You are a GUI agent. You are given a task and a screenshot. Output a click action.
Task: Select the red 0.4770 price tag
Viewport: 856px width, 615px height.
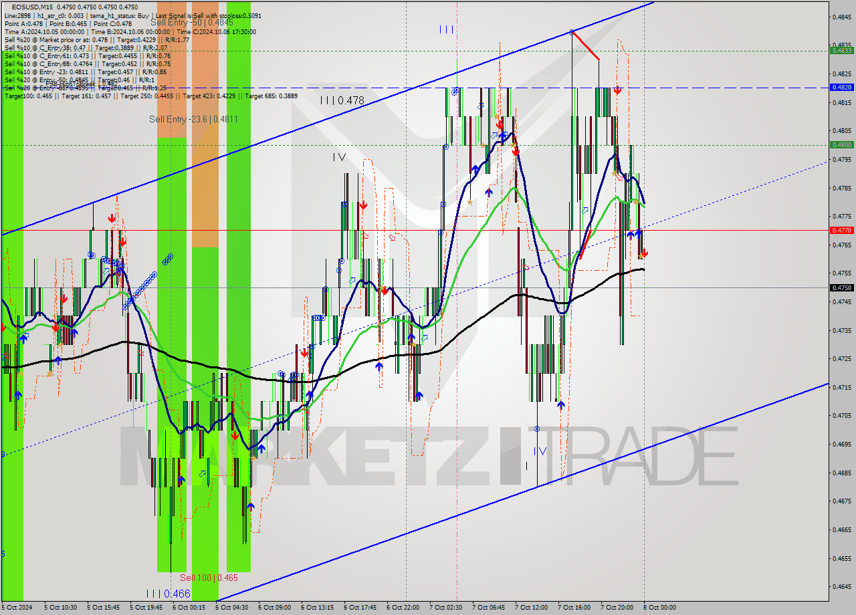(841, 230)
